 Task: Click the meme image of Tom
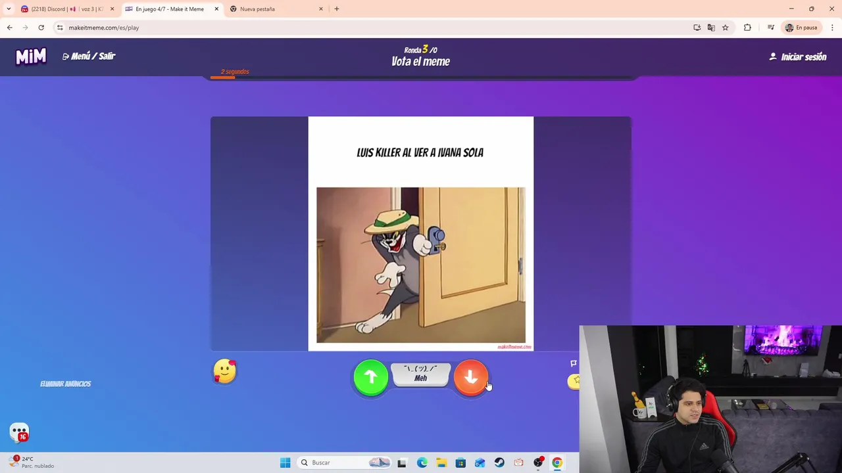coord(421,265)
